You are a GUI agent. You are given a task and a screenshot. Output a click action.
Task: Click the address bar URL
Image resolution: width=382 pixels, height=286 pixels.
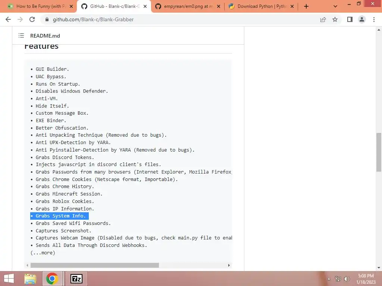(x=93, y=19)
